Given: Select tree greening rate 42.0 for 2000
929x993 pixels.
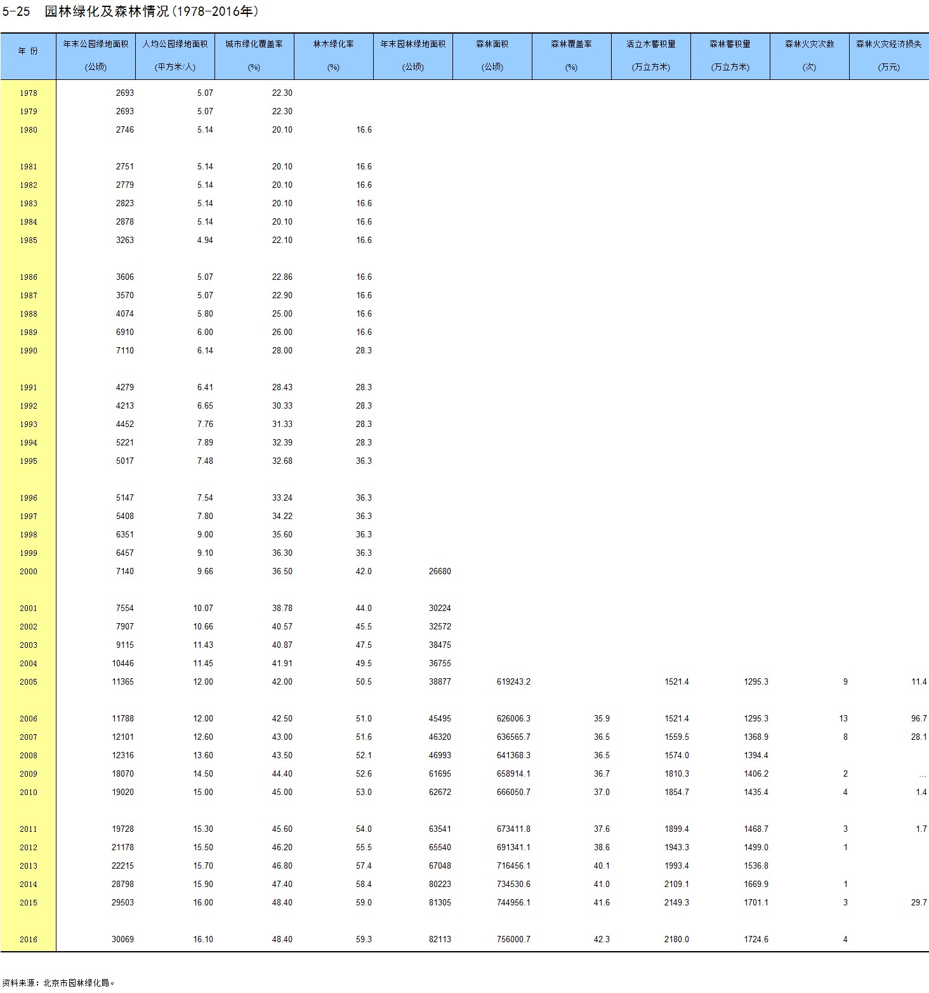Looking at the screenshot, I should click(364, 571).
